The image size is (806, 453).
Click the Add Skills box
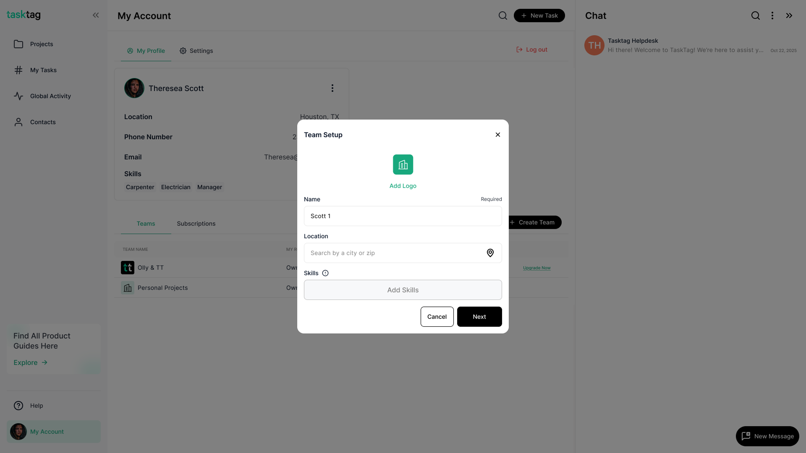pos(403,290)
